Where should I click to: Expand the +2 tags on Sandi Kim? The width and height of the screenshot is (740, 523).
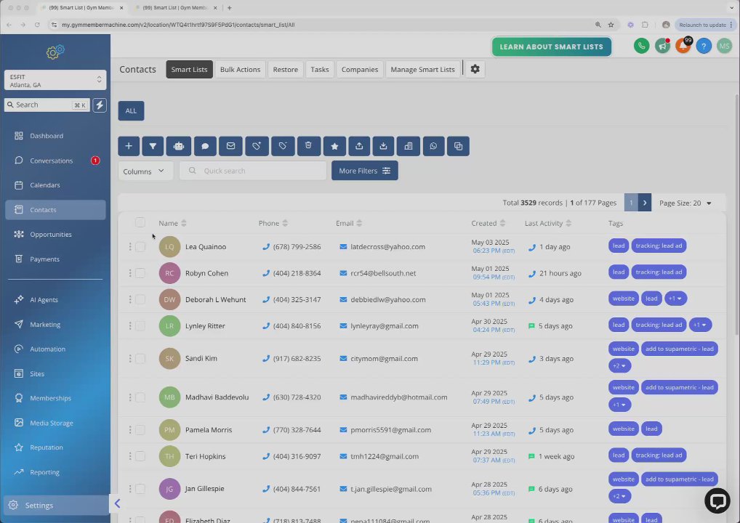(619, 365)
